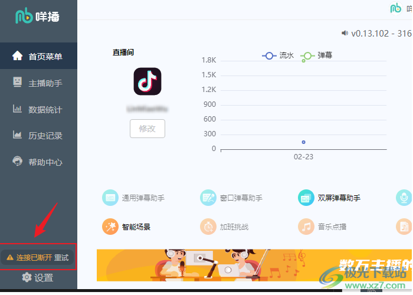The height and width of the screenshot is (295, 413).
Task: Click the 1.8K axis label
Action: point(209,60)
